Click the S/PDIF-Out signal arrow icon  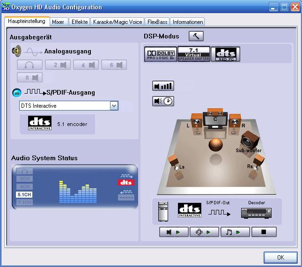(x=219, y=213)
